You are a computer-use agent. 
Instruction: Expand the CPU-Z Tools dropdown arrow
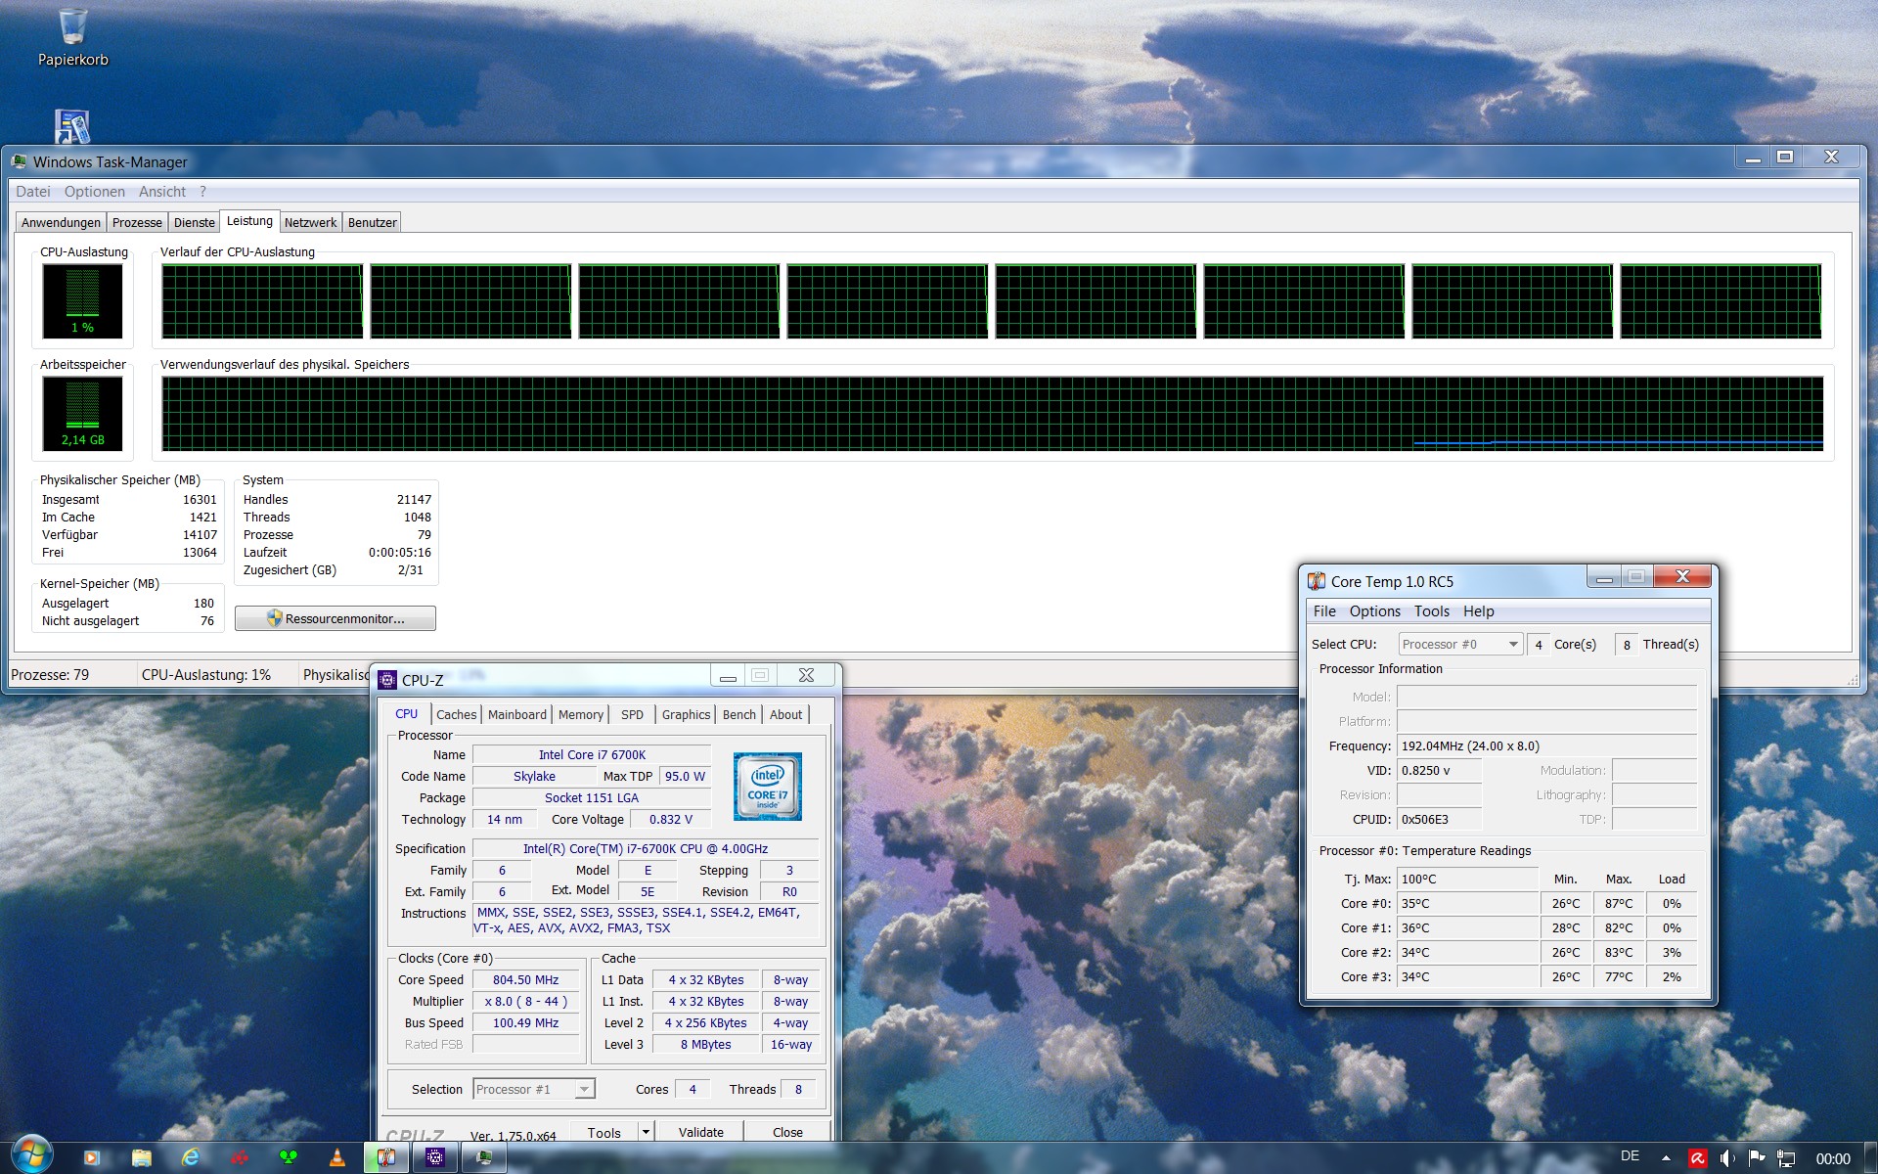click(646, 1132)
